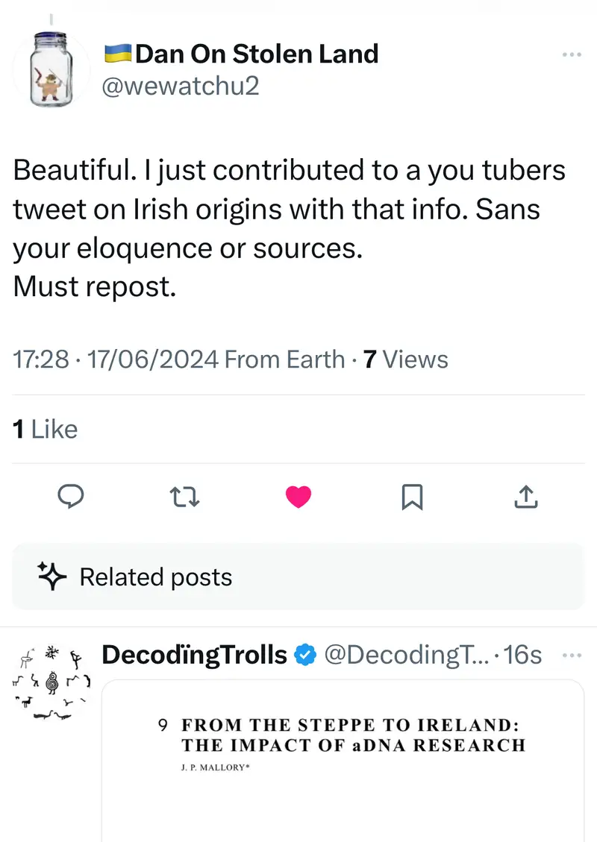Screen dimensions: 597x842
Task: Click the reply speech bubble icon
Action: 71,496
